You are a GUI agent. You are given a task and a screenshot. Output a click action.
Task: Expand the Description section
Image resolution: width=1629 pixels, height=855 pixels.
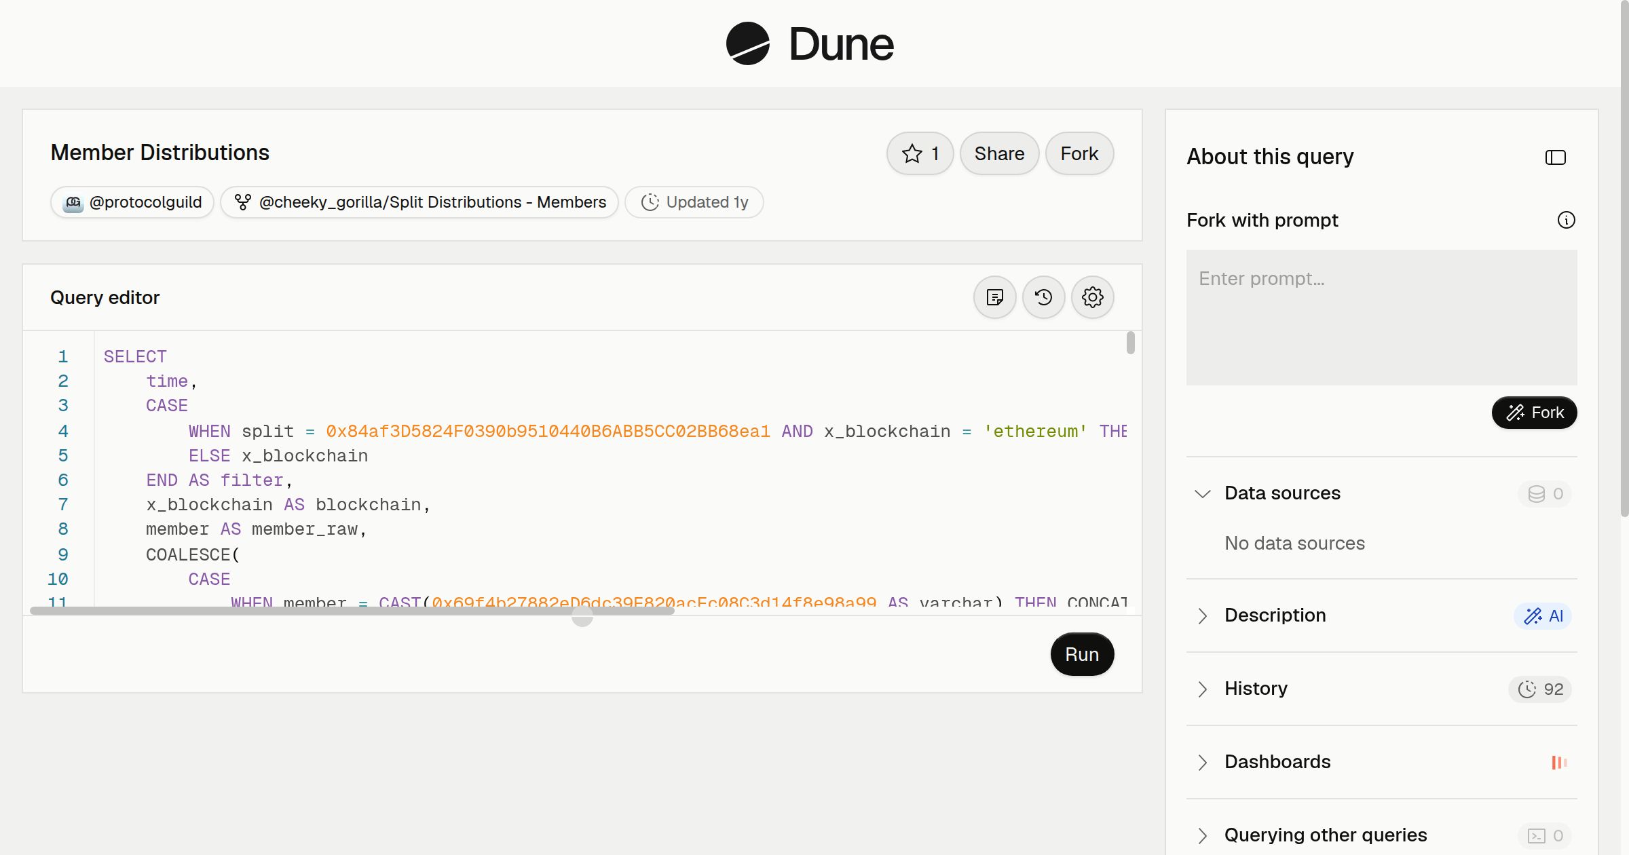tap(1202, 615)
